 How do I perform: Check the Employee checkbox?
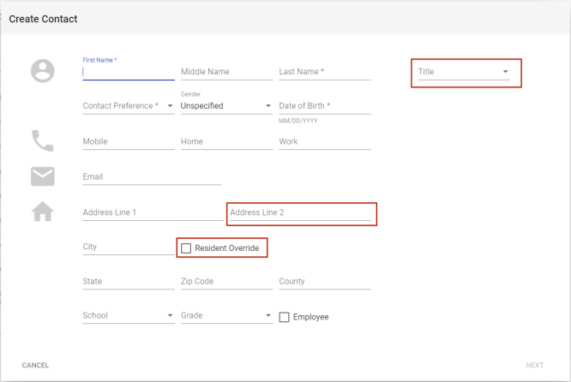(x=285, y=317)
